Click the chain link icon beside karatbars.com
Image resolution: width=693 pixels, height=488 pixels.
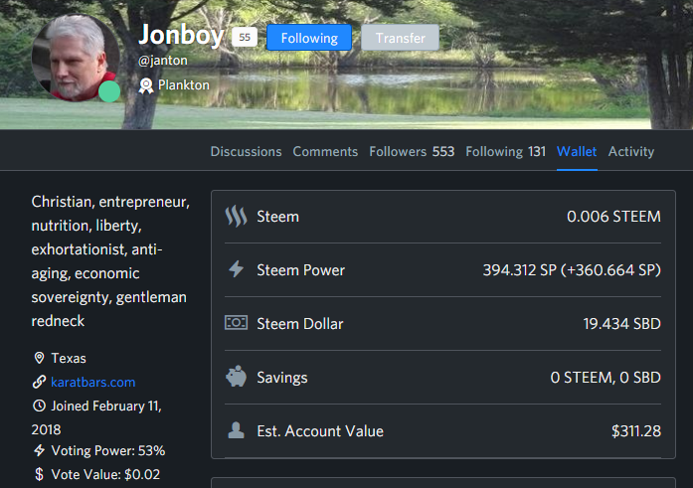tap(40, 382)
